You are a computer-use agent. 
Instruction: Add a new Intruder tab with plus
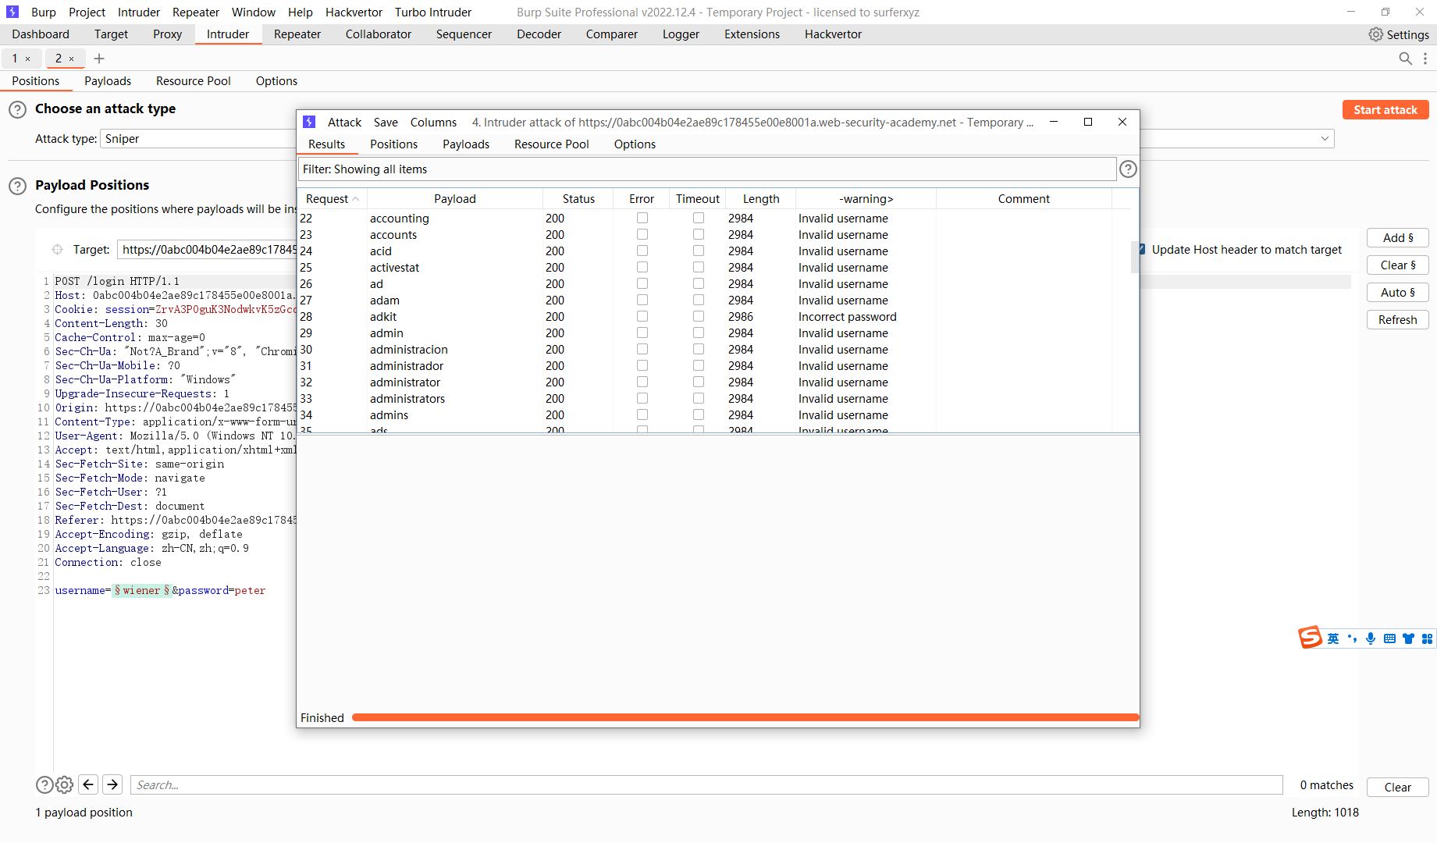point(99,59)
